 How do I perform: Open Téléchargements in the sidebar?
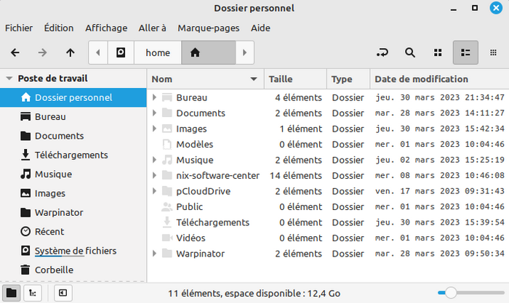71,155
